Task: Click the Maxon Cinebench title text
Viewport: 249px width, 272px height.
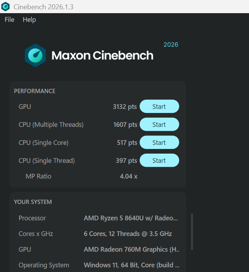Action: (102, 55)
